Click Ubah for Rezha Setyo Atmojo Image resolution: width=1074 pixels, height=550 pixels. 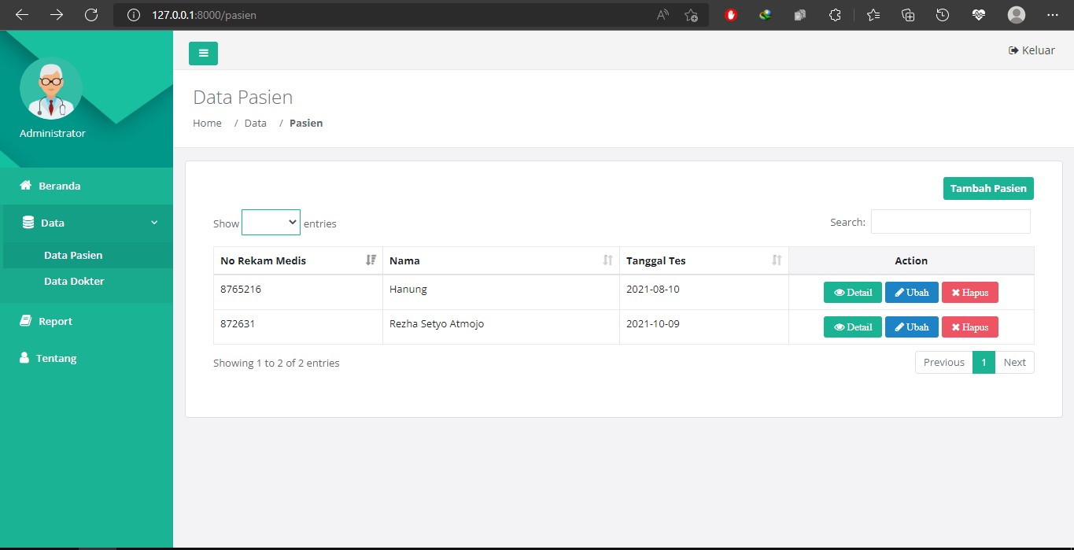pos(911,327)
